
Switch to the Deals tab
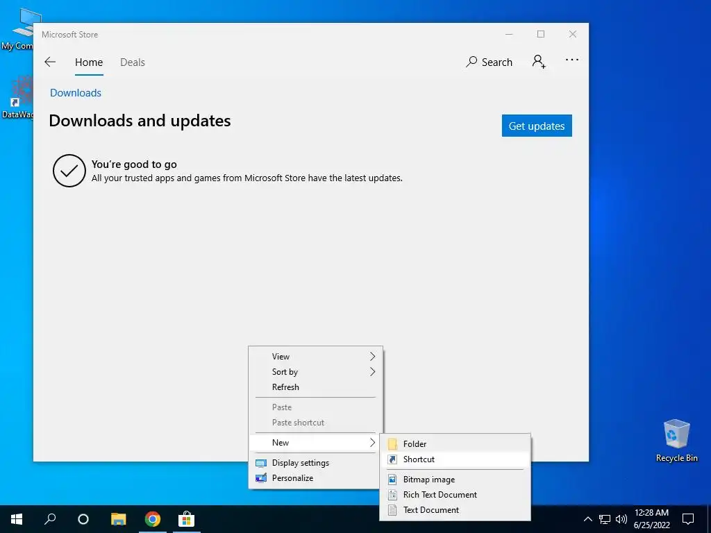point(133,62)
